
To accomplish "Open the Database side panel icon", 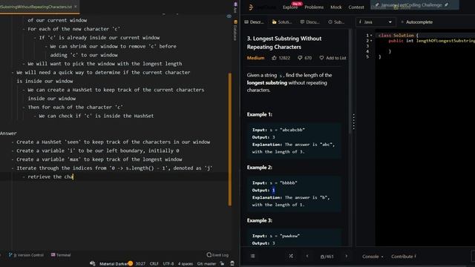I will pos(235,30).
